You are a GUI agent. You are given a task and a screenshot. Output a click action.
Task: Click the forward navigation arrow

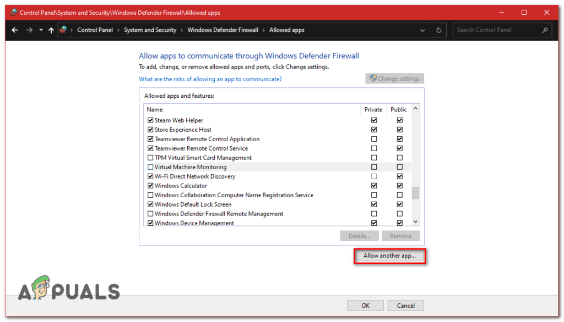tap(29, 30)
